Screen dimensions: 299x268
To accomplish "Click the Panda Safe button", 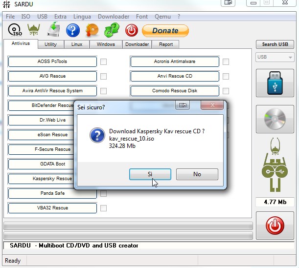I will tap(52, 193).
